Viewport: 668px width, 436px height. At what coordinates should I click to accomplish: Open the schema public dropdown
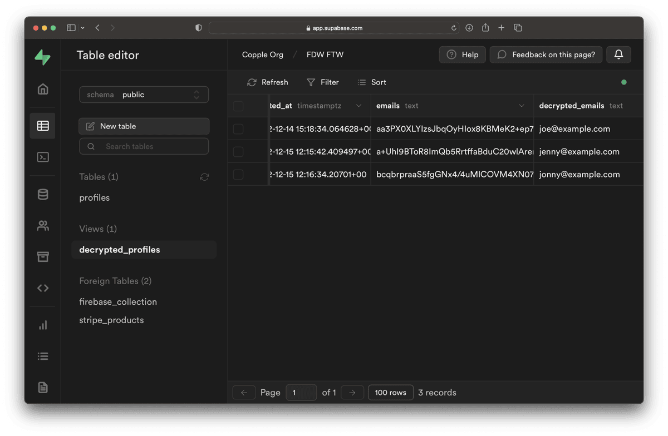tap(144, 95)
